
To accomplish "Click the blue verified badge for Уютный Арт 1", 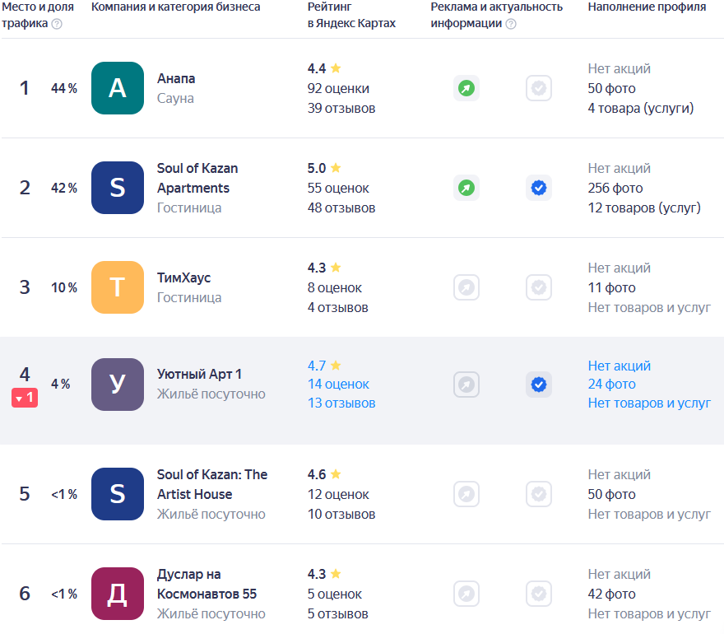I will point(539,384).
